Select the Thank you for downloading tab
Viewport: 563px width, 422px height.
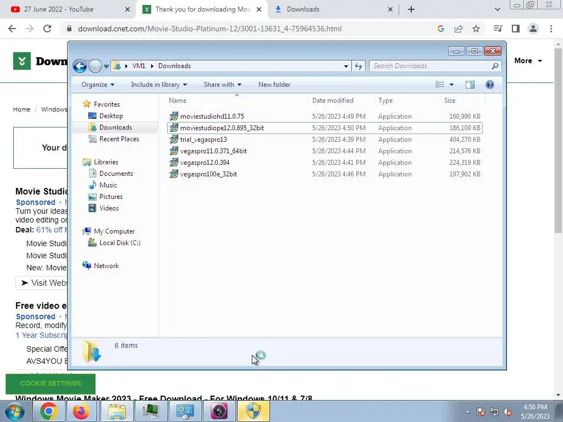(x=201, y=9)
